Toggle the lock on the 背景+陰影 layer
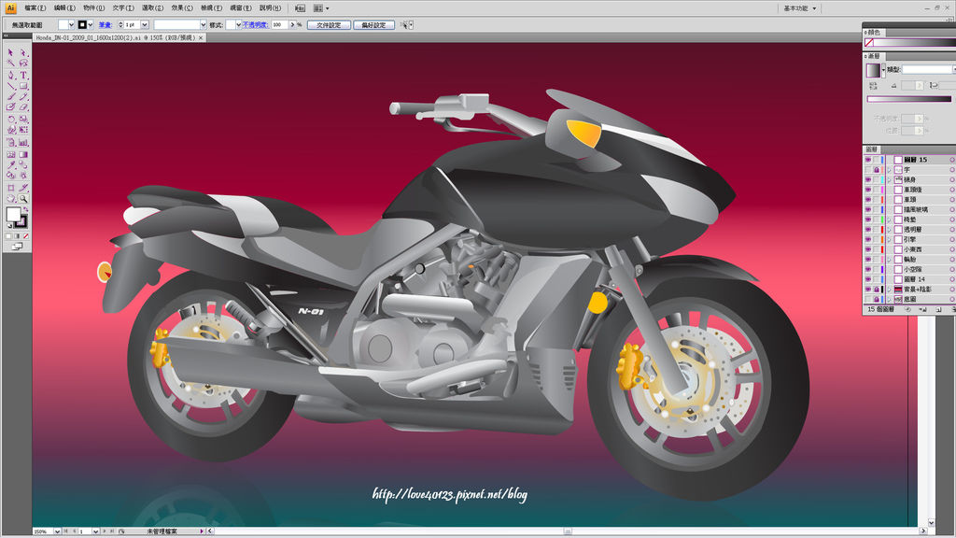 (879, 290)
